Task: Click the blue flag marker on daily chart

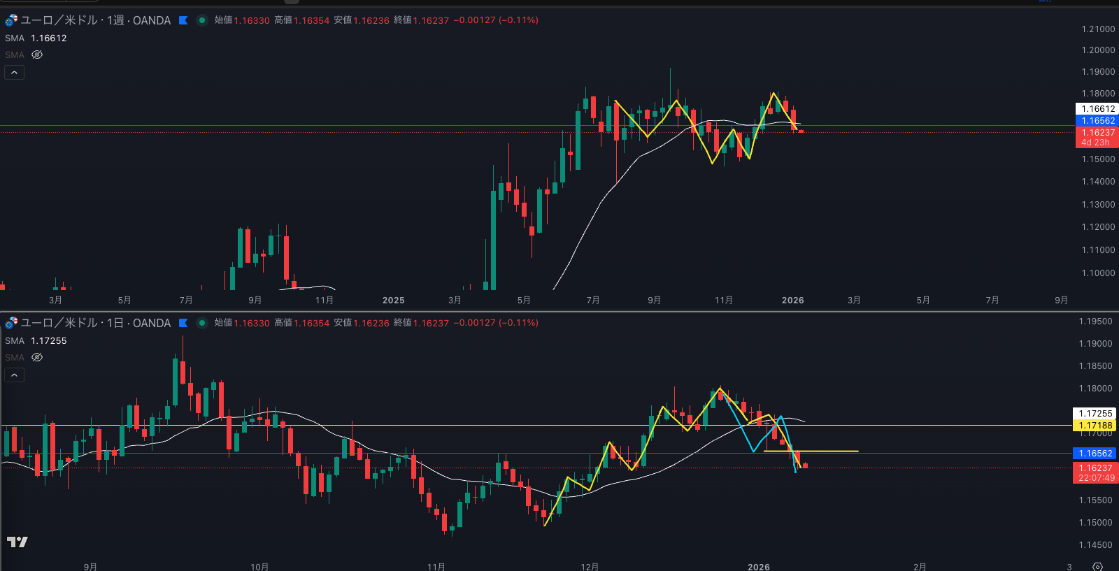Action: [183, 323]
